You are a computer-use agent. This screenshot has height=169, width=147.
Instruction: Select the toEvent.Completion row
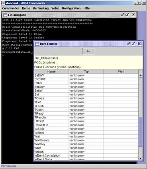(x=86, y=156)
